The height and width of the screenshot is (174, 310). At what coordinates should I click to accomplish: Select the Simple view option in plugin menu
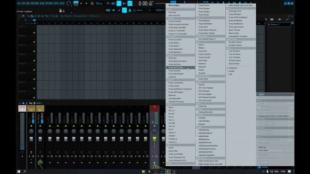(232, 71)
